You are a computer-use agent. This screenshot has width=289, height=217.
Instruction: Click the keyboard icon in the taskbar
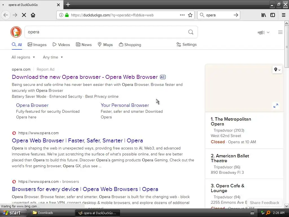252,213
